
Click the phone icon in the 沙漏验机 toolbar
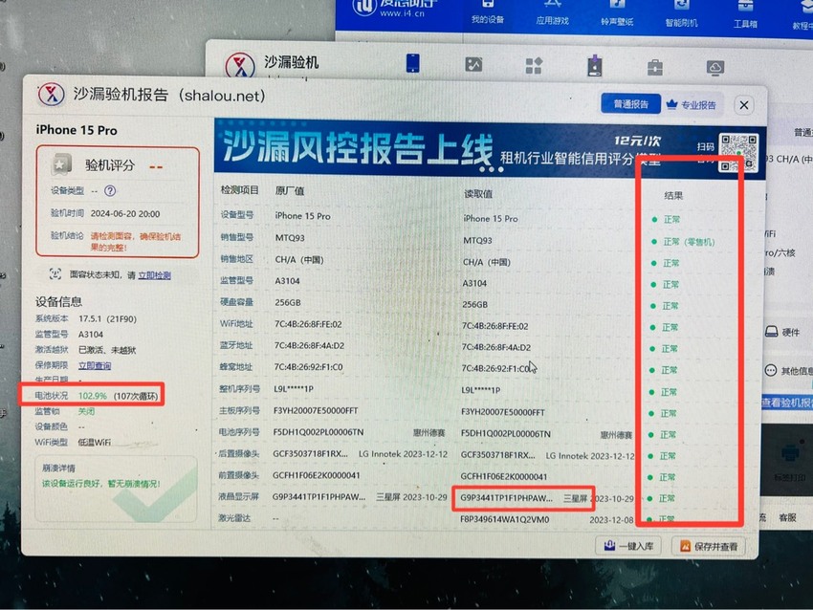(413, 63)
